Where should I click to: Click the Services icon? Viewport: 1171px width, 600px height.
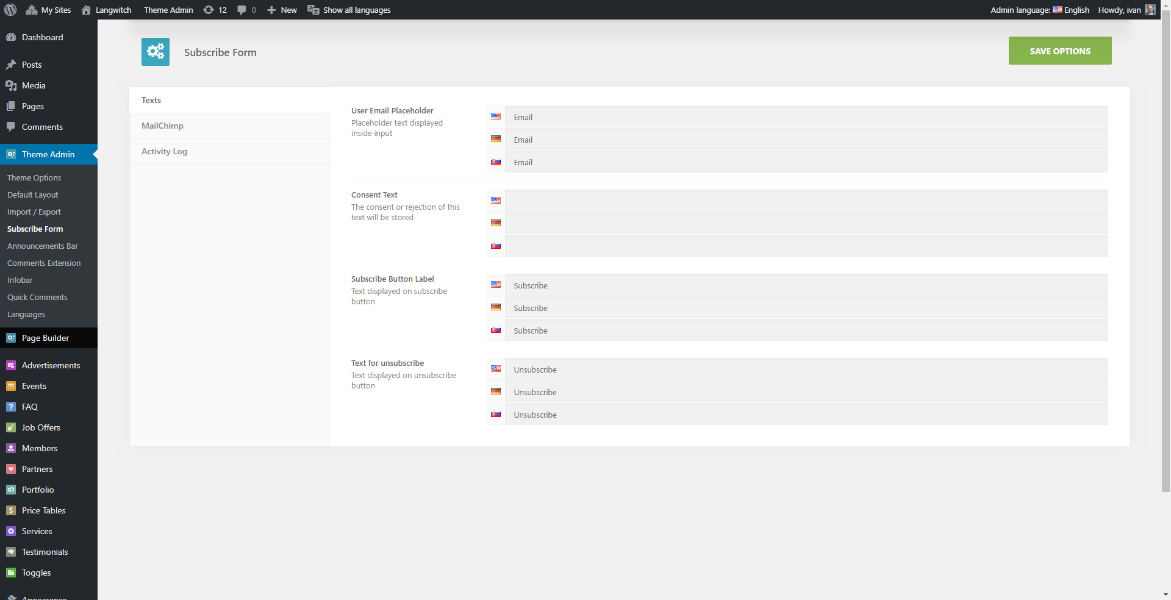pyautogui.click(x=11, y=531)
